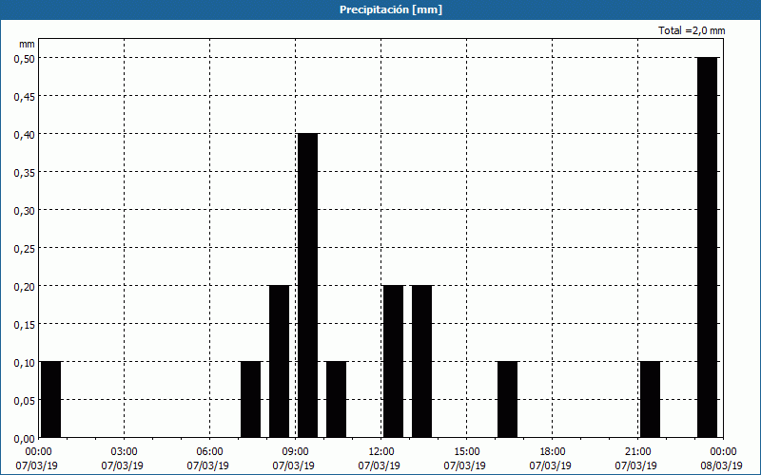761x475 pixels.
Task: Click the 0,10 mm bar between 06:00 and 08:00
Action: point(251,399)
